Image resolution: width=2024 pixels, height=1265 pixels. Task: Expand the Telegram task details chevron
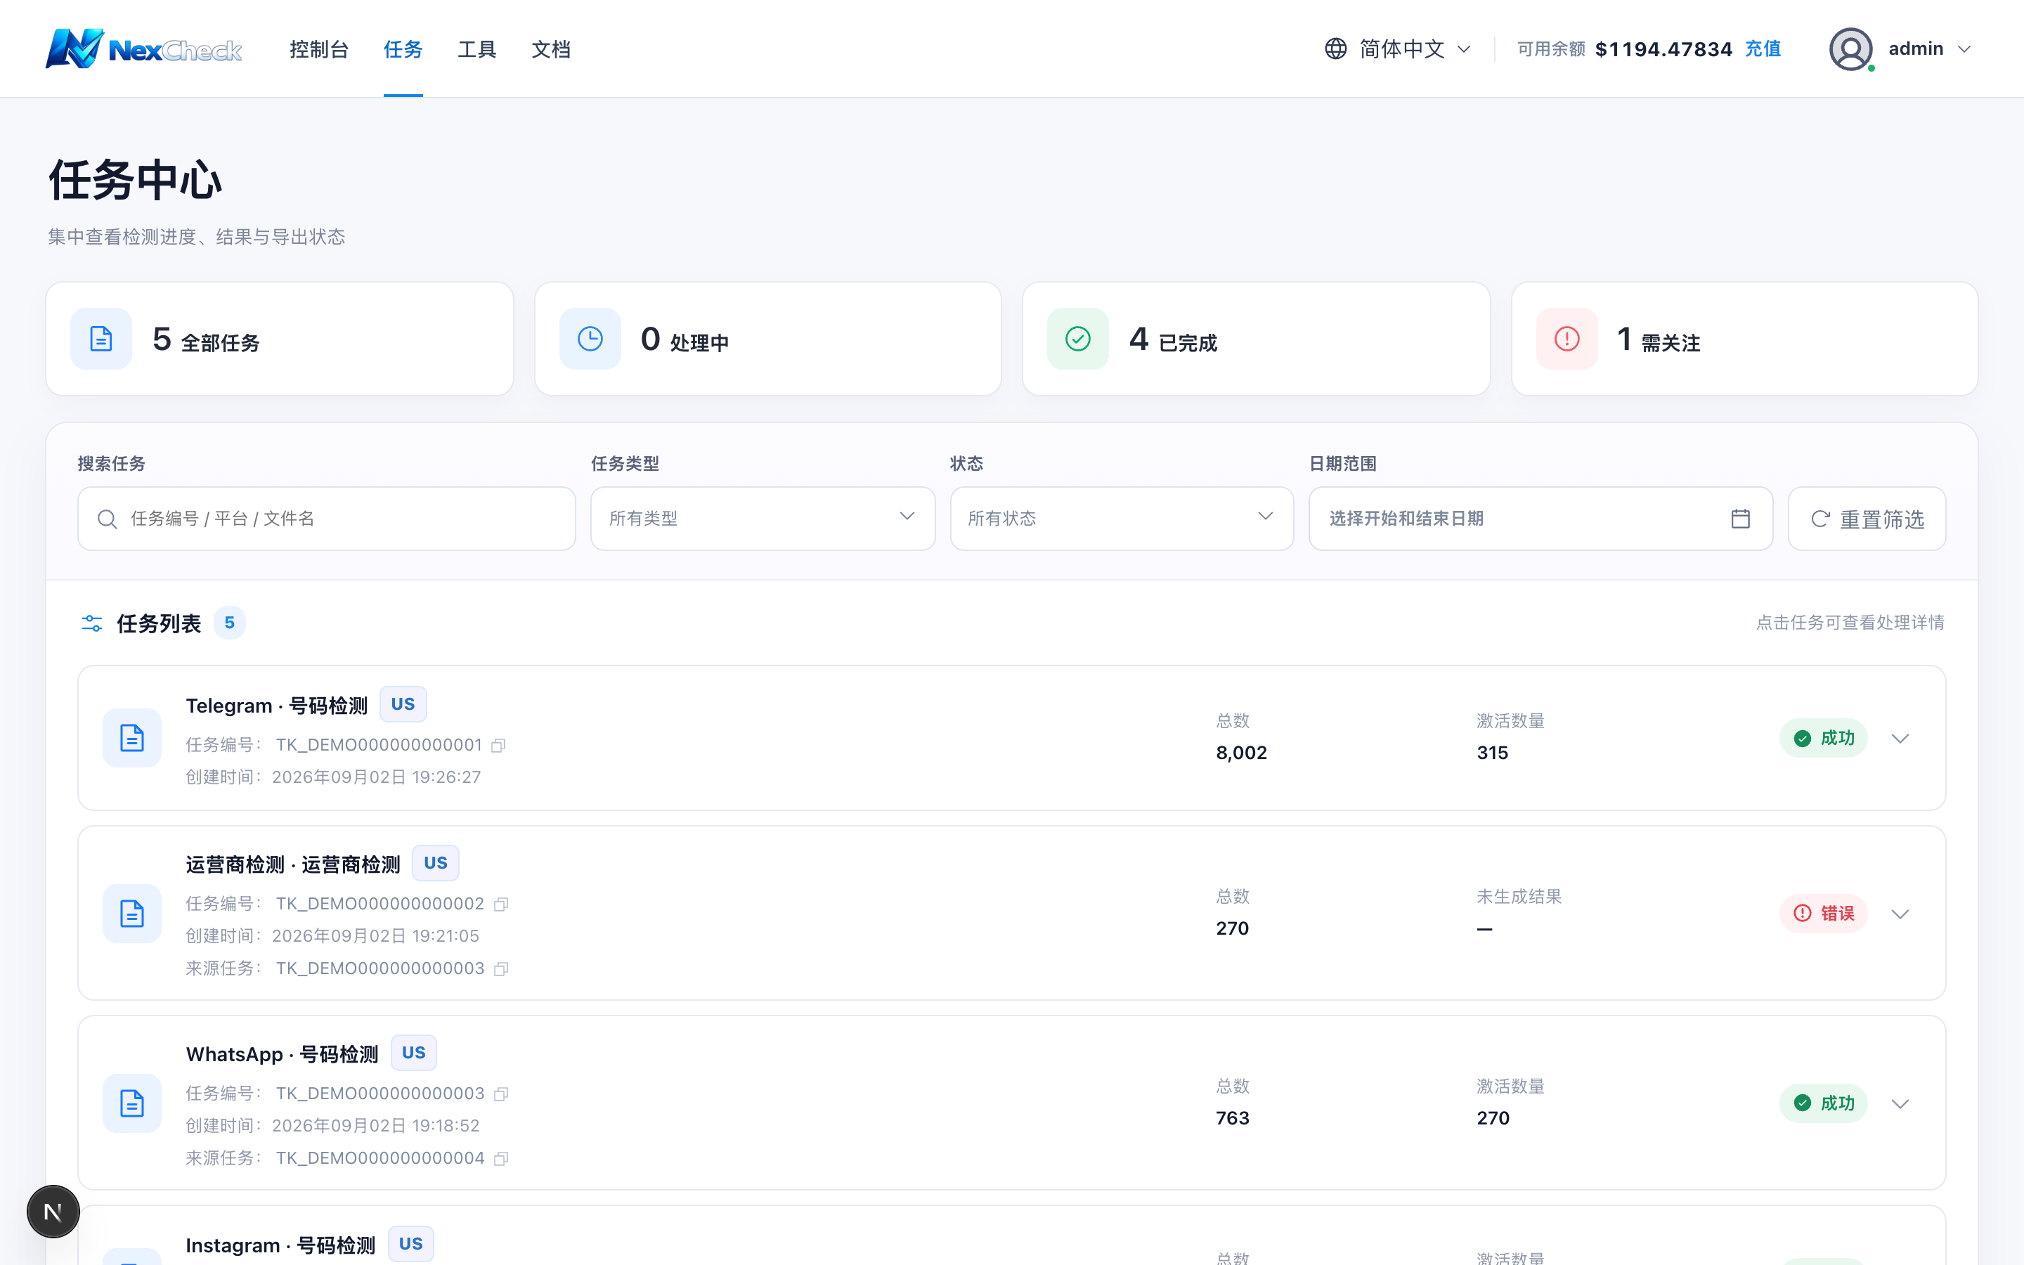1900,738
